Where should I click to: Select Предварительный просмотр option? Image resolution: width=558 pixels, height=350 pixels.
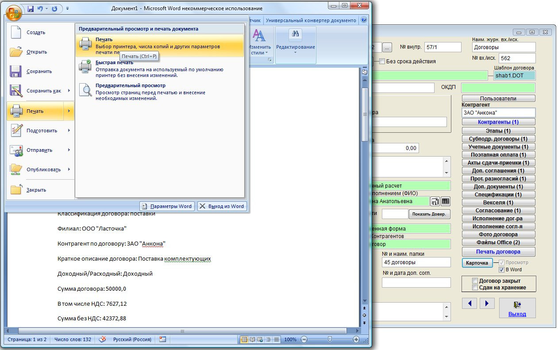click(160, 92)
